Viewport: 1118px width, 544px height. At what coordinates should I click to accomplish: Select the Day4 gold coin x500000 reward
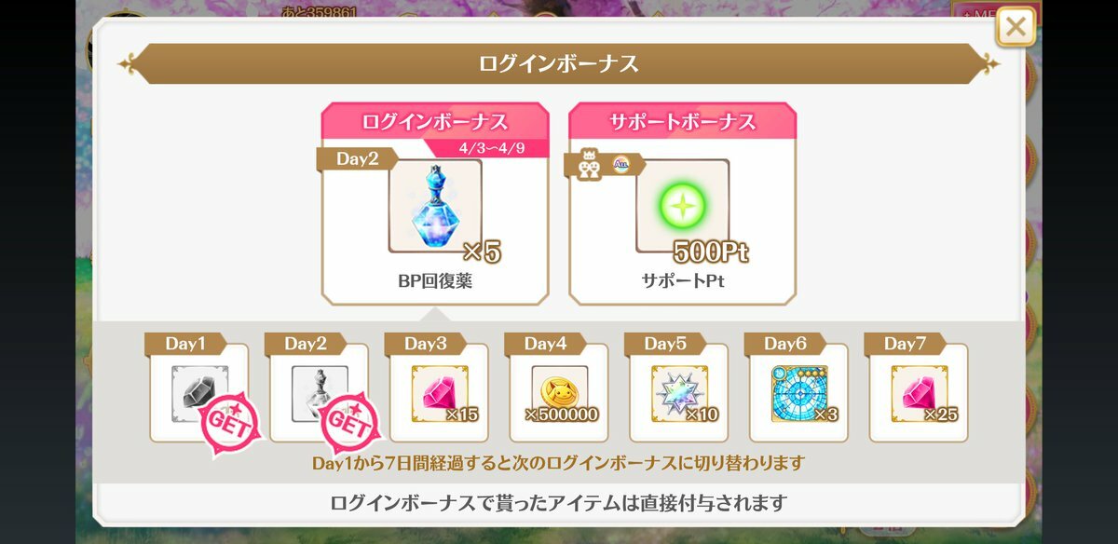pos(559,393)
